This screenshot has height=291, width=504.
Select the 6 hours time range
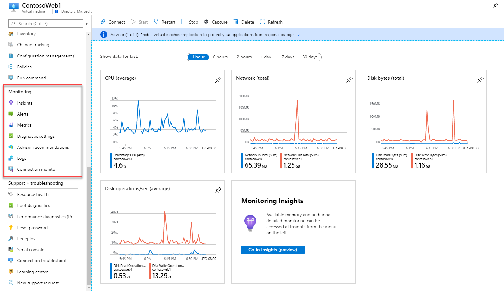pos(220,57)
